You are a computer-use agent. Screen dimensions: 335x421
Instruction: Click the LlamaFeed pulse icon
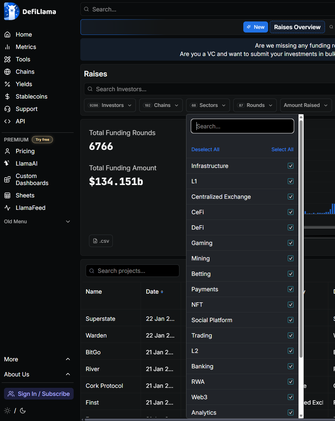tap(7, 208)
